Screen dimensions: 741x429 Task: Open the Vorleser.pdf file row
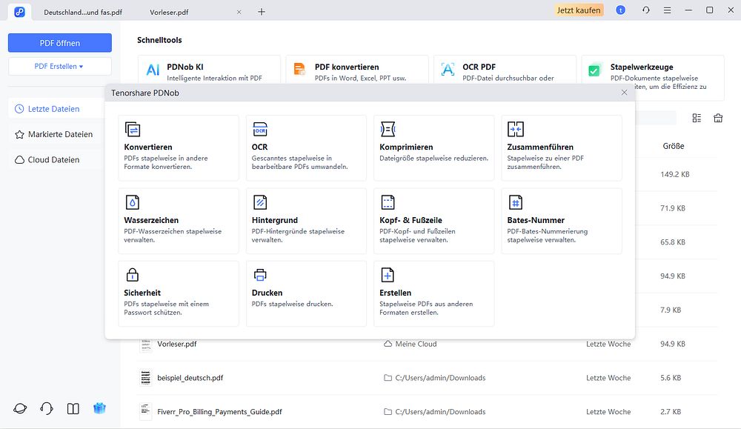[x=427, y=344]
